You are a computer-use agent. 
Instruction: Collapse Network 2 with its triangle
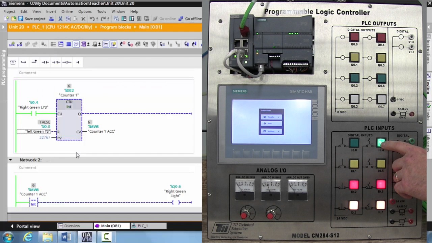[10, 160]
